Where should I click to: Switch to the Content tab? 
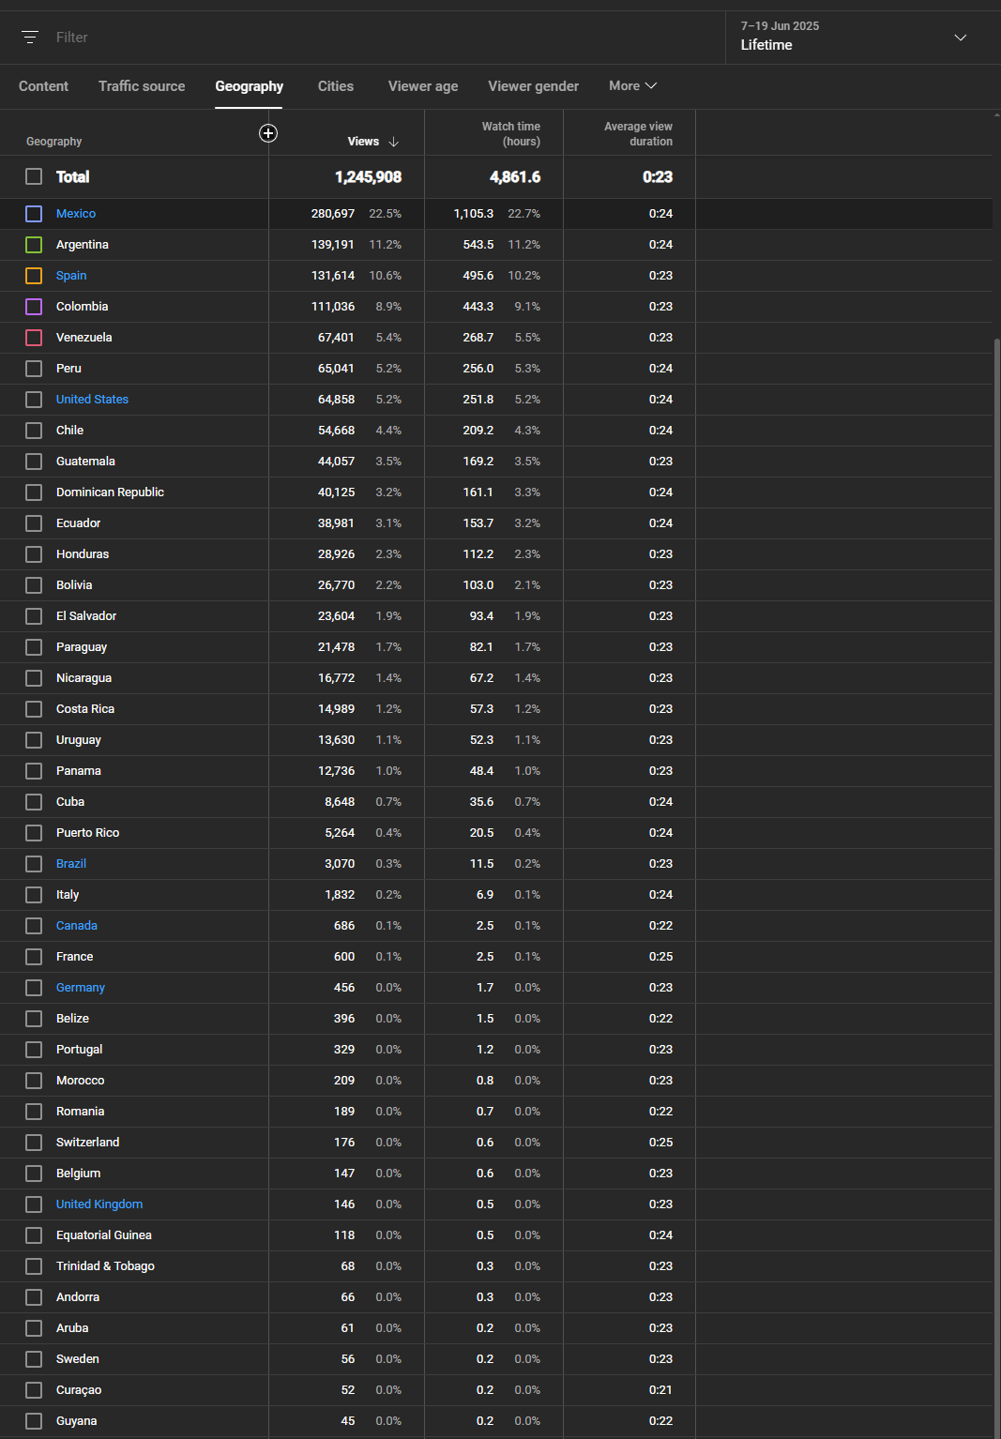point(43,86)
